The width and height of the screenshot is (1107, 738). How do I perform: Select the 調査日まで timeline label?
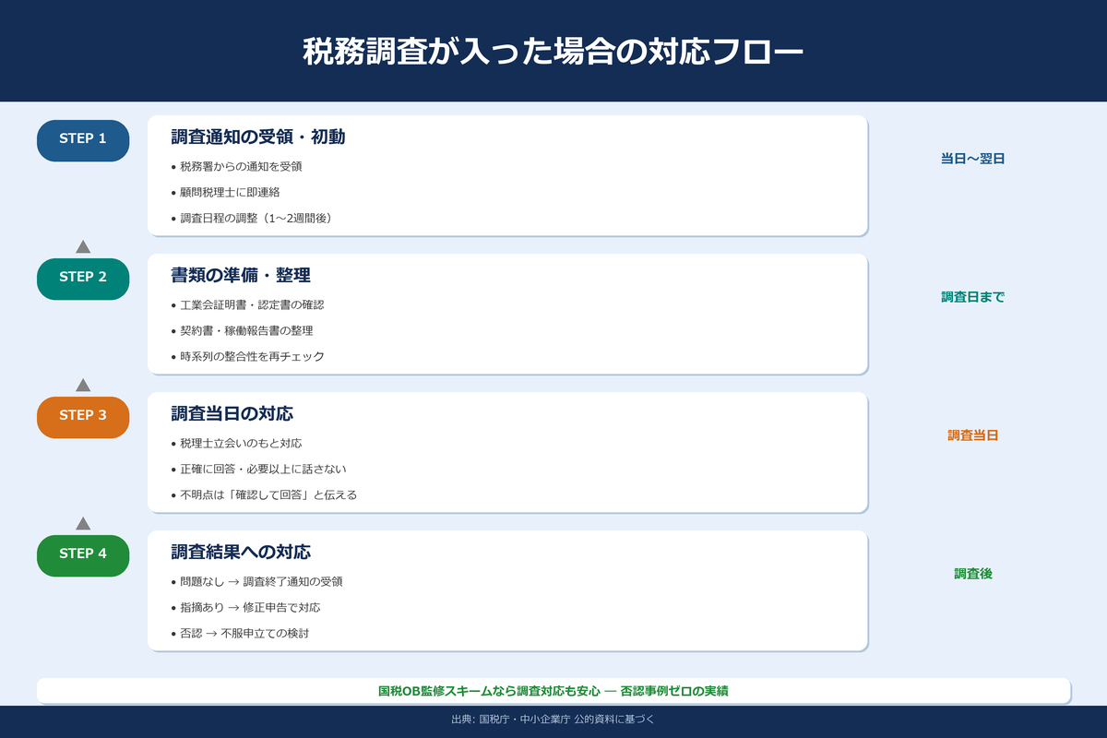(x=972, y=297)
